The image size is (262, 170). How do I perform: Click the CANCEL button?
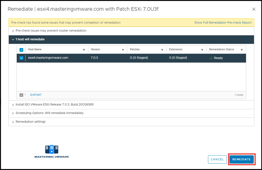coord(217,159)
